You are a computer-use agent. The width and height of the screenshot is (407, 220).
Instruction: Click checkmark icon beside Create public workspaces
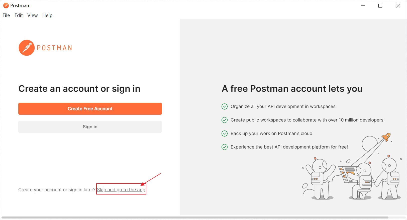[225, 120]
